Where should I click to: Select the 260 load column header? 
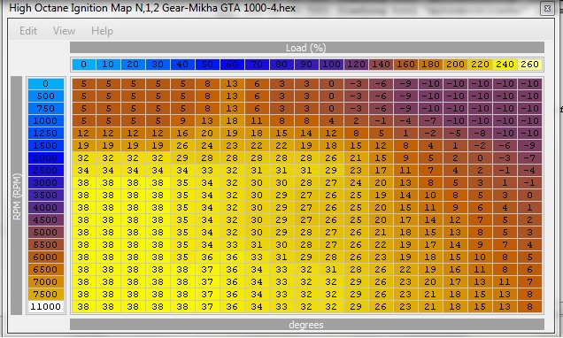529,65
